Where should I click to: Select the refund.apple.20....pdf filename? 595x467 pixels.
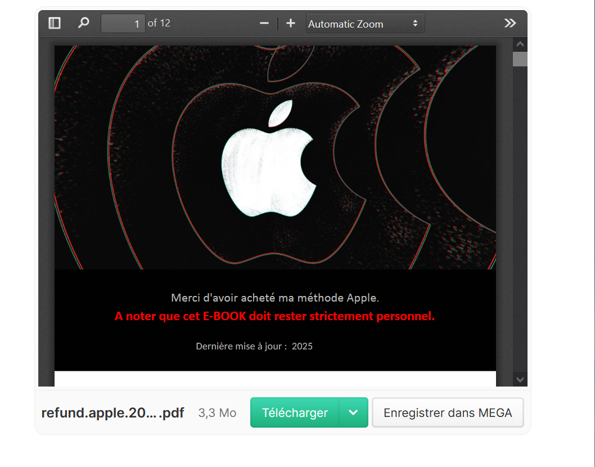click(x=113, y=412)
